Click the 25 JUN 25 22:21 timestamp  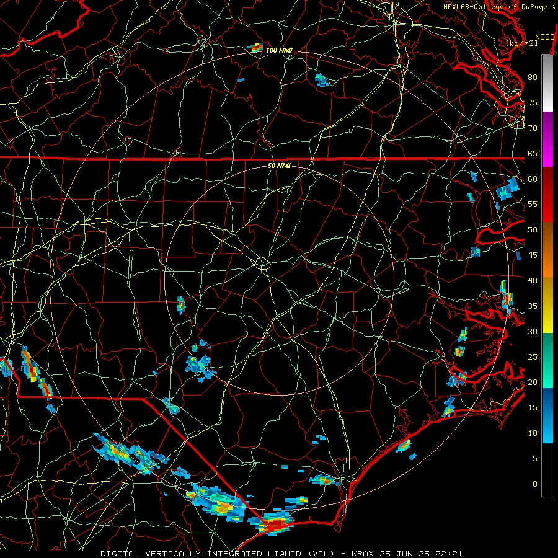(x=421, y=554)
